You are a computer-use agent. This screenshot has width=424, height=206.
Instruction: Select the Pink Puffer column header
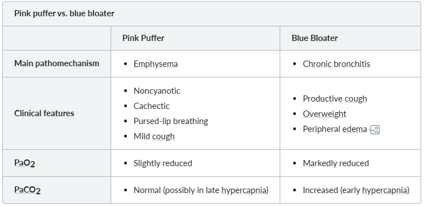(x=143, y=38)
